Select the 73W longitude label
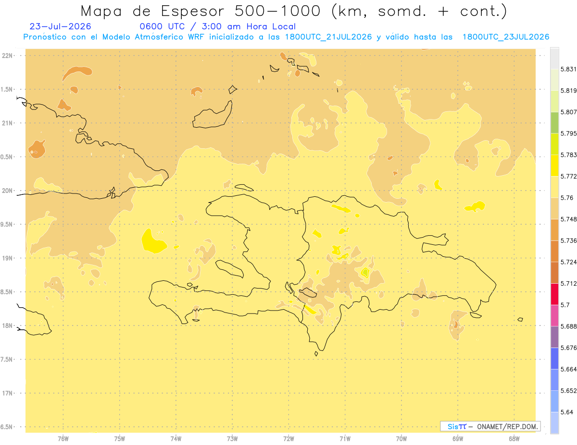577x445 pixels. click(x=232, y=439)
